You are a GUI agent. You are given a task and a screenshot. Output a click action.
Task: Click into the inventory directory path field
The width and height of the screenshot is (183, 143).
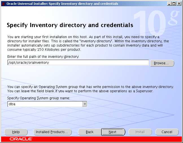click(78, 63)
